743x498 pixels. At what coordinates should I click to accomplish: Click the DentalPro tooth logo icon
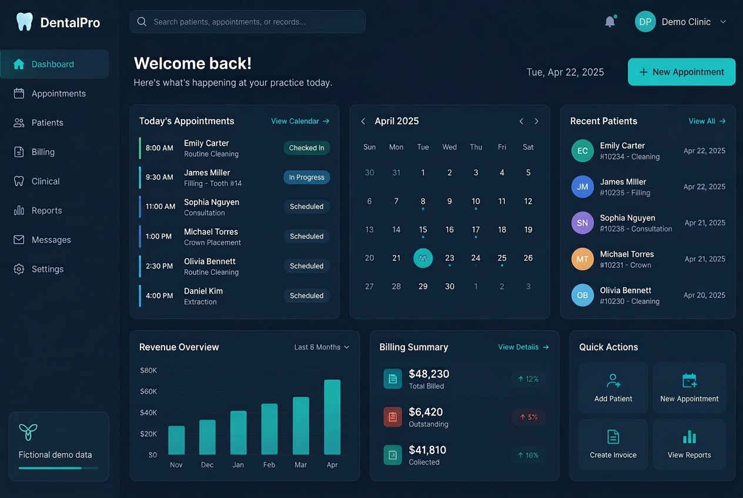pyautogui.click(x=24, y=22)
